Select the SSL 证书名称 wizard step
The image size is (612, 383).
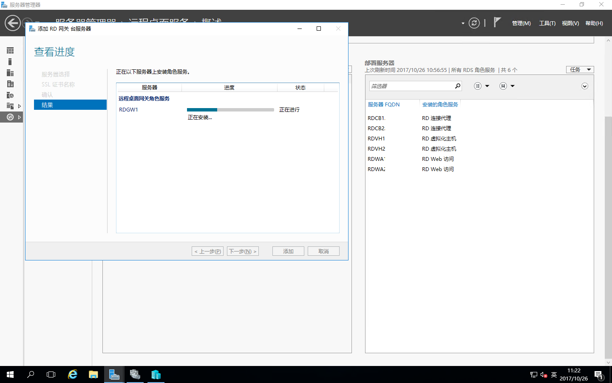tap(58, 84)
